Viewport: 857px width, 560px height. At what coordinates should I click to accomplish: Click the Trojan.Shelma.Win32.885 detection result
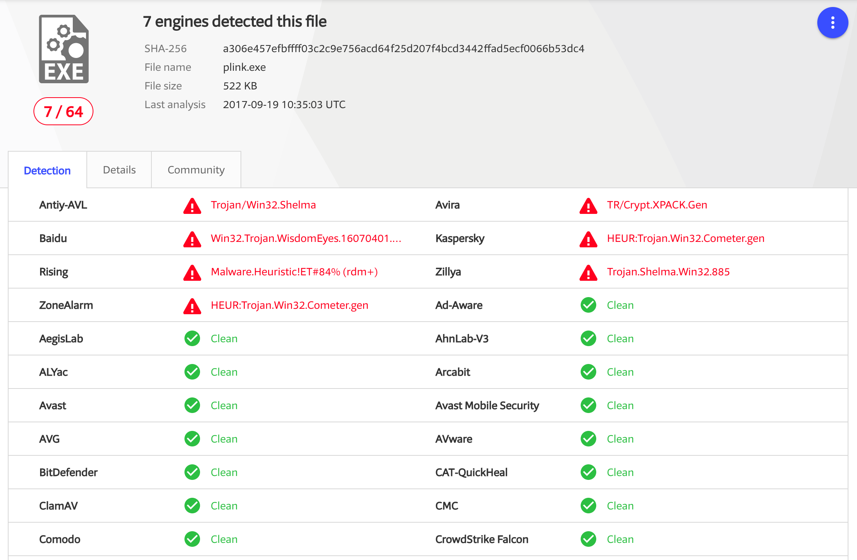668,272
